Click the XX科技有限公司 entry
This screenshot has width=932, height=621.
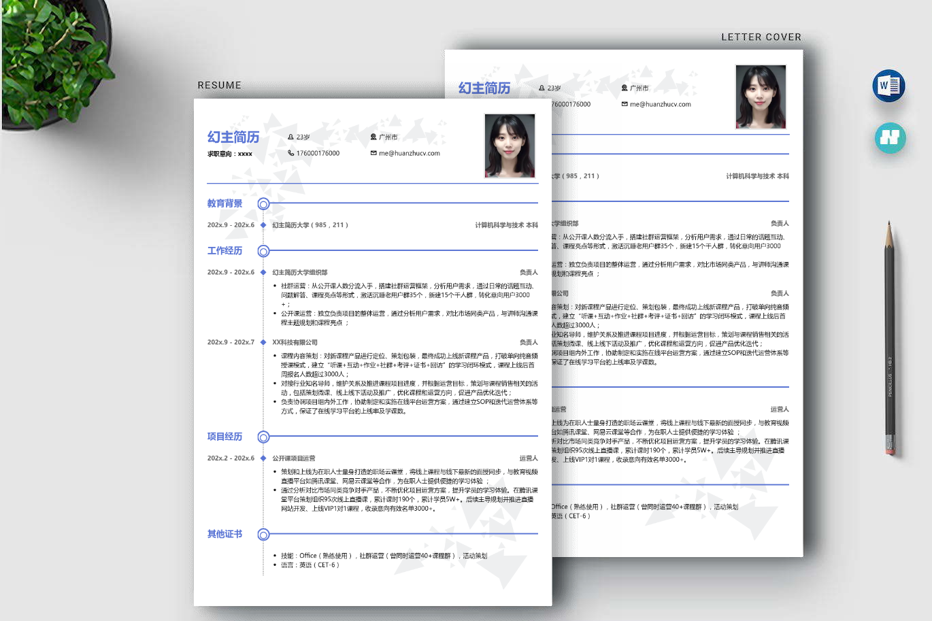tap(295, 342)
